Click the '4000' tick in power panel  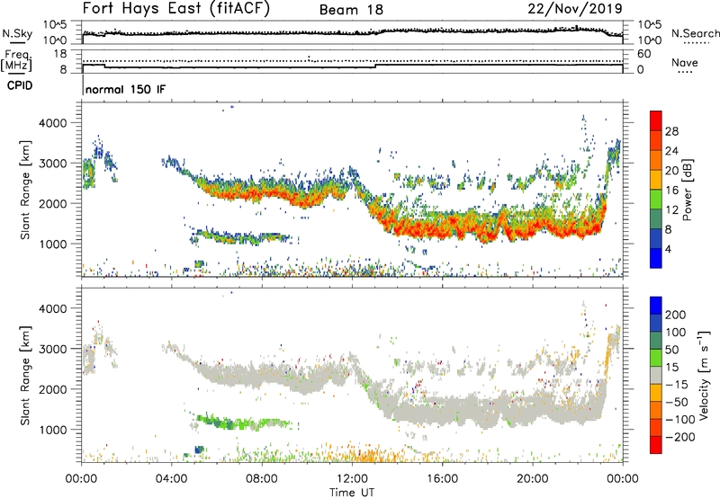(x=53, y=123)
